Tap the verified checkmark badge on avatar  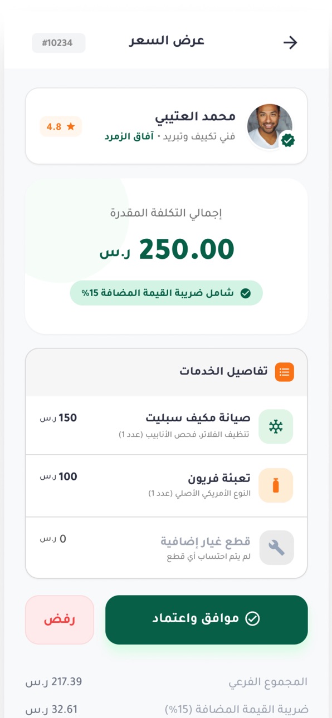point(287,140)
